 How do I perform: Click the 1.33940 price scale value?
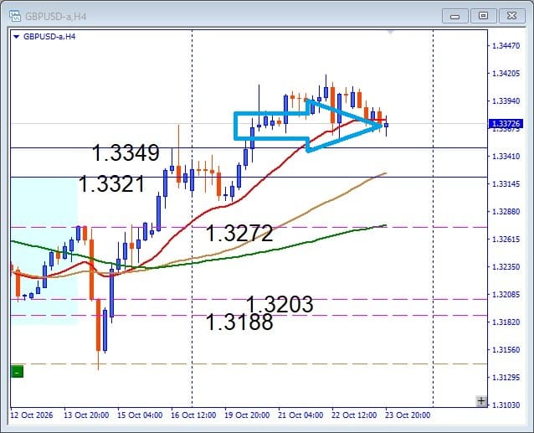point(506,101)
